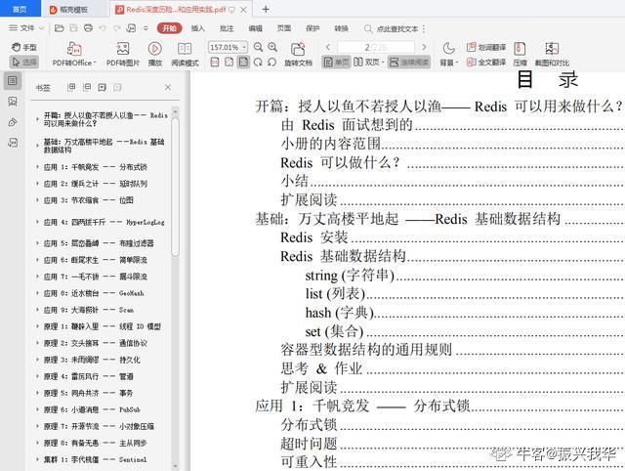The width and height of the screenshot is (625, 471).
Task: Select the 开始 ribbon tab
Action: tap(169, 28)
